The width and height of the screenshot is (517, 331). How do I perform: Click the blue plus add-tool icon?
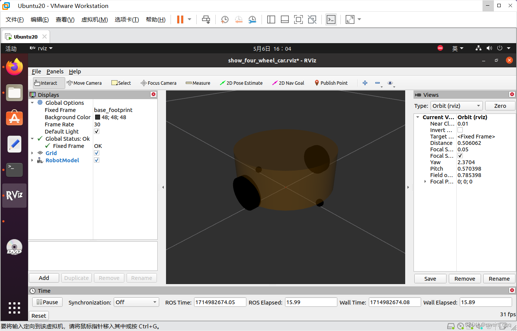tap(365, 83)
